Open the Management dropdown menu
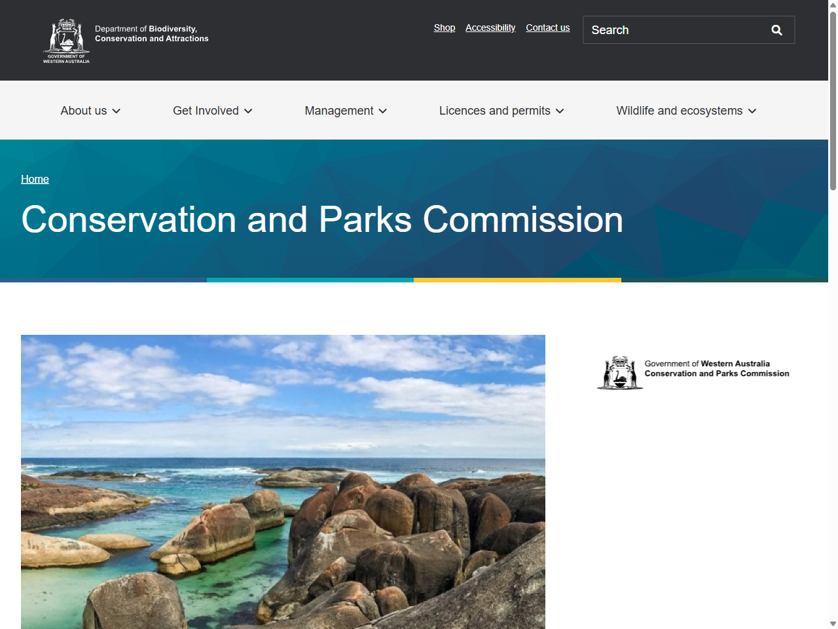The height and width of the screenshot is (629, 838). [339, 111]
